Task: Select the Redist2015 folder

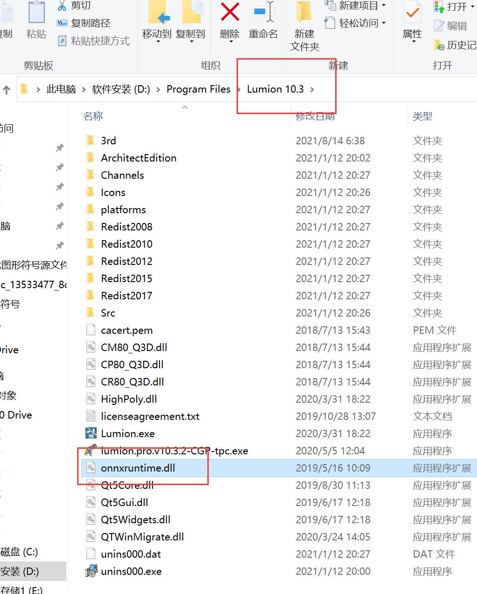Action: pyautogui.click(x=126, y=278)
